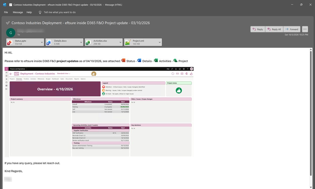Expand the Details.docx attachment dropdown arrow
Viewport: 315px width, 189px height.
pos(81,42)
